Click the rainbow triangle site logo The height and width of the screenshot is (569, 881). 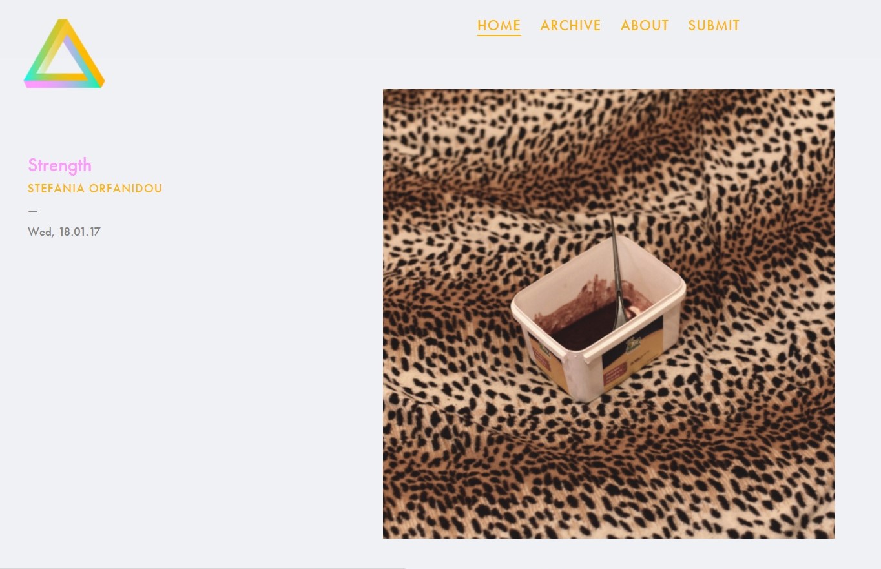[64, 54]
